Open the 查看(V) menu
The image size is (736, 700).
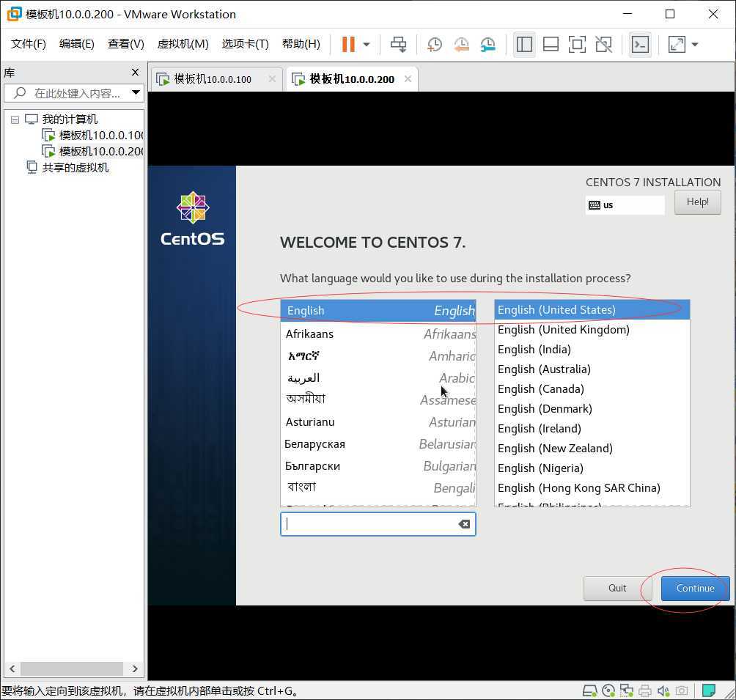click(x=126, y=44)
